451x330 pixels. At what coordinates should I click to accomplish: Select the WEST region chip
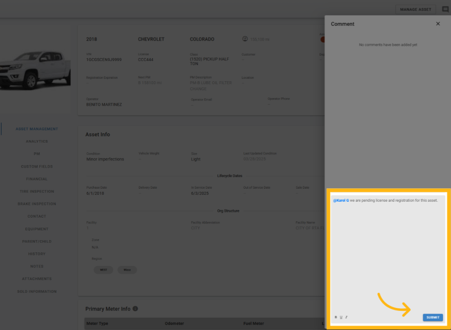[104, 270]
